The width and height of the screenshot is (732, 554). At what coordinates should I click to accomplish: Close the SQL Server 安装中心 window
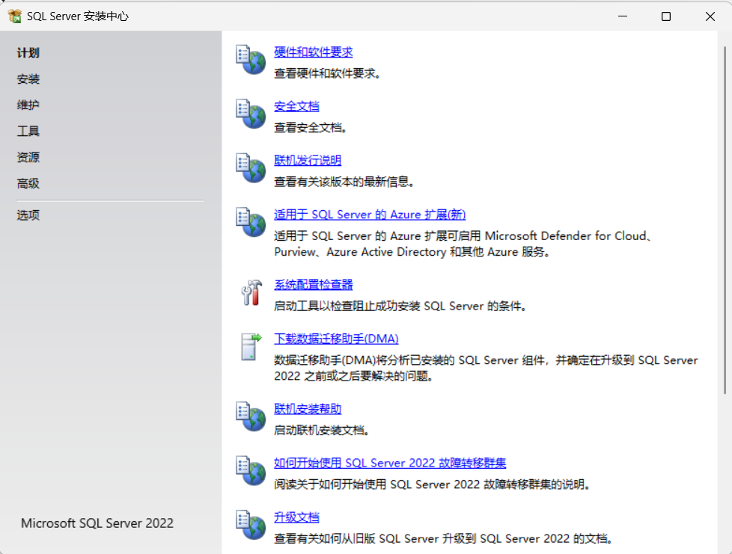(x=710, y=16)
